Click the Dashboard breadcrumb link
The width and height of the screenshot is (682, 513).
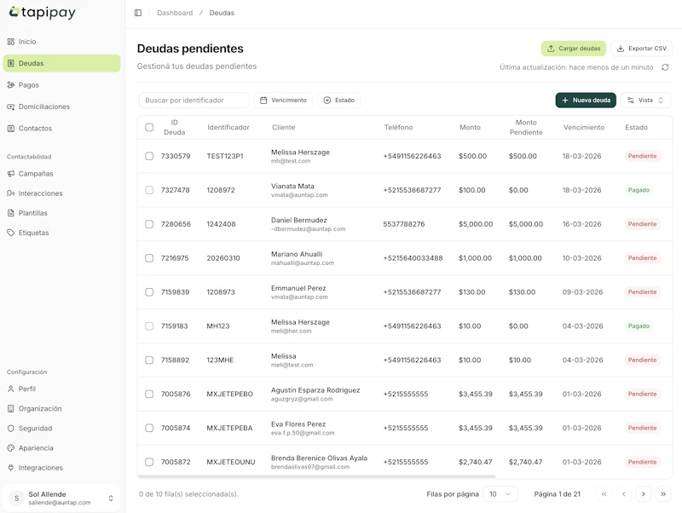point(175,13)
